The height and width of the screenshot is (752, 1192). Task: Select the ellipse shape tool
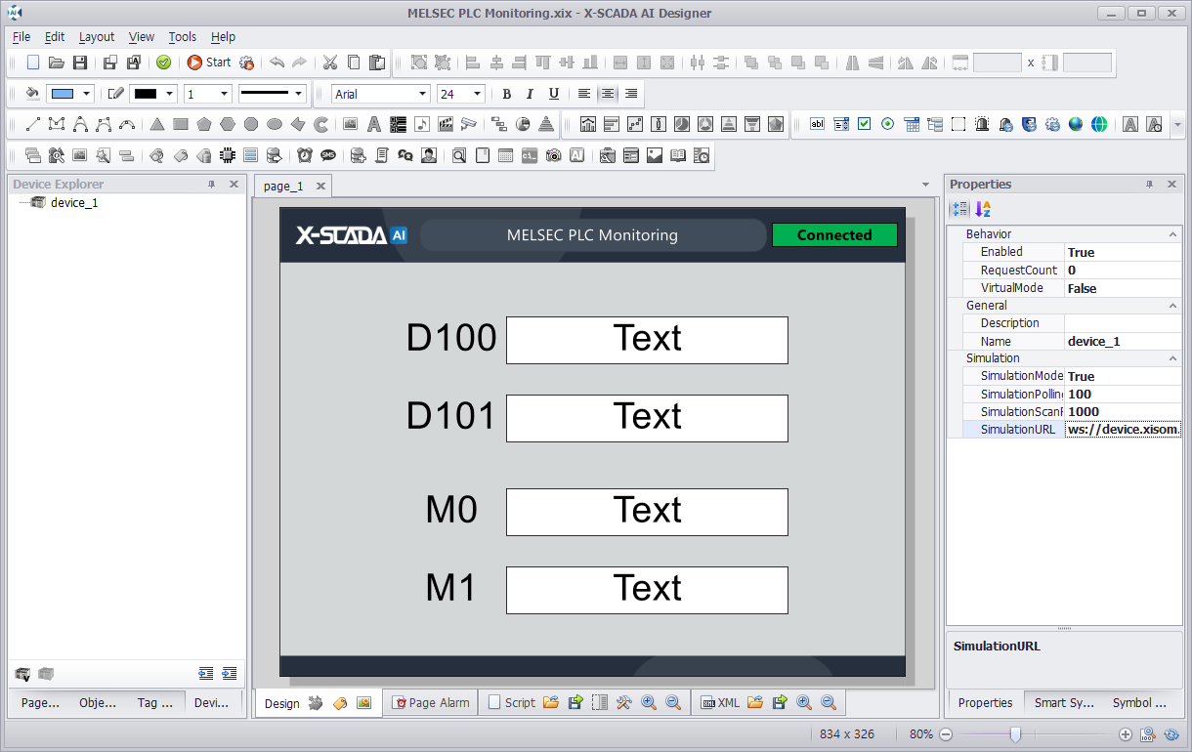tap(275, 124)
